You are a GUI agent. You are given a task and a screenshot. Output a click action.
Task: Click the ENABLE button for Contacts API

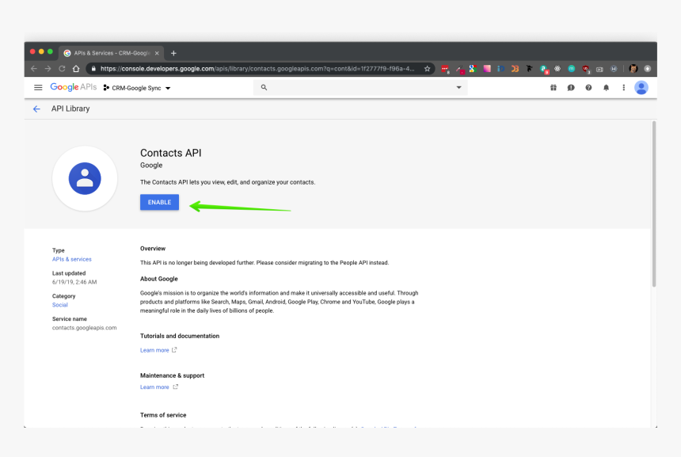[159, 202]
